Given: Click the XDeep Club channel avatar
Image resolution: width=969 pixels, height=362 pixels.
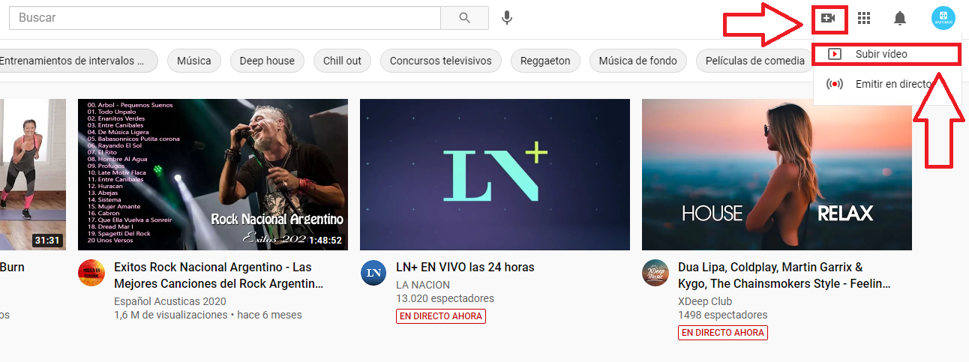Looking at the screenshot, I should coord(655,273).
